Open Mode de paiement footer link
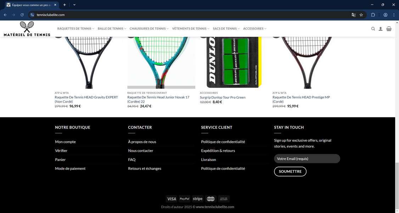 point(70,168)
